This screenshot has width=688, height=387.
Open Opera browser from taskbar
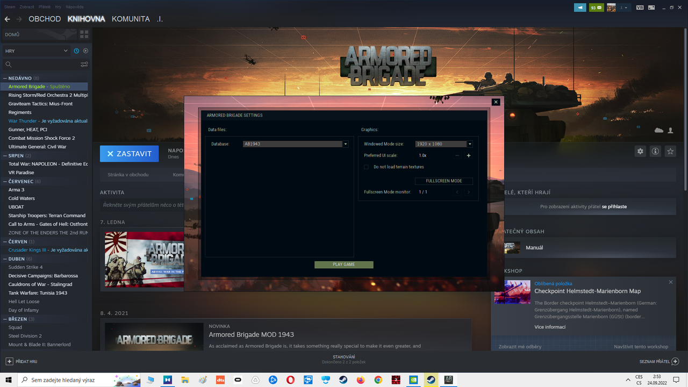[290, 379]
